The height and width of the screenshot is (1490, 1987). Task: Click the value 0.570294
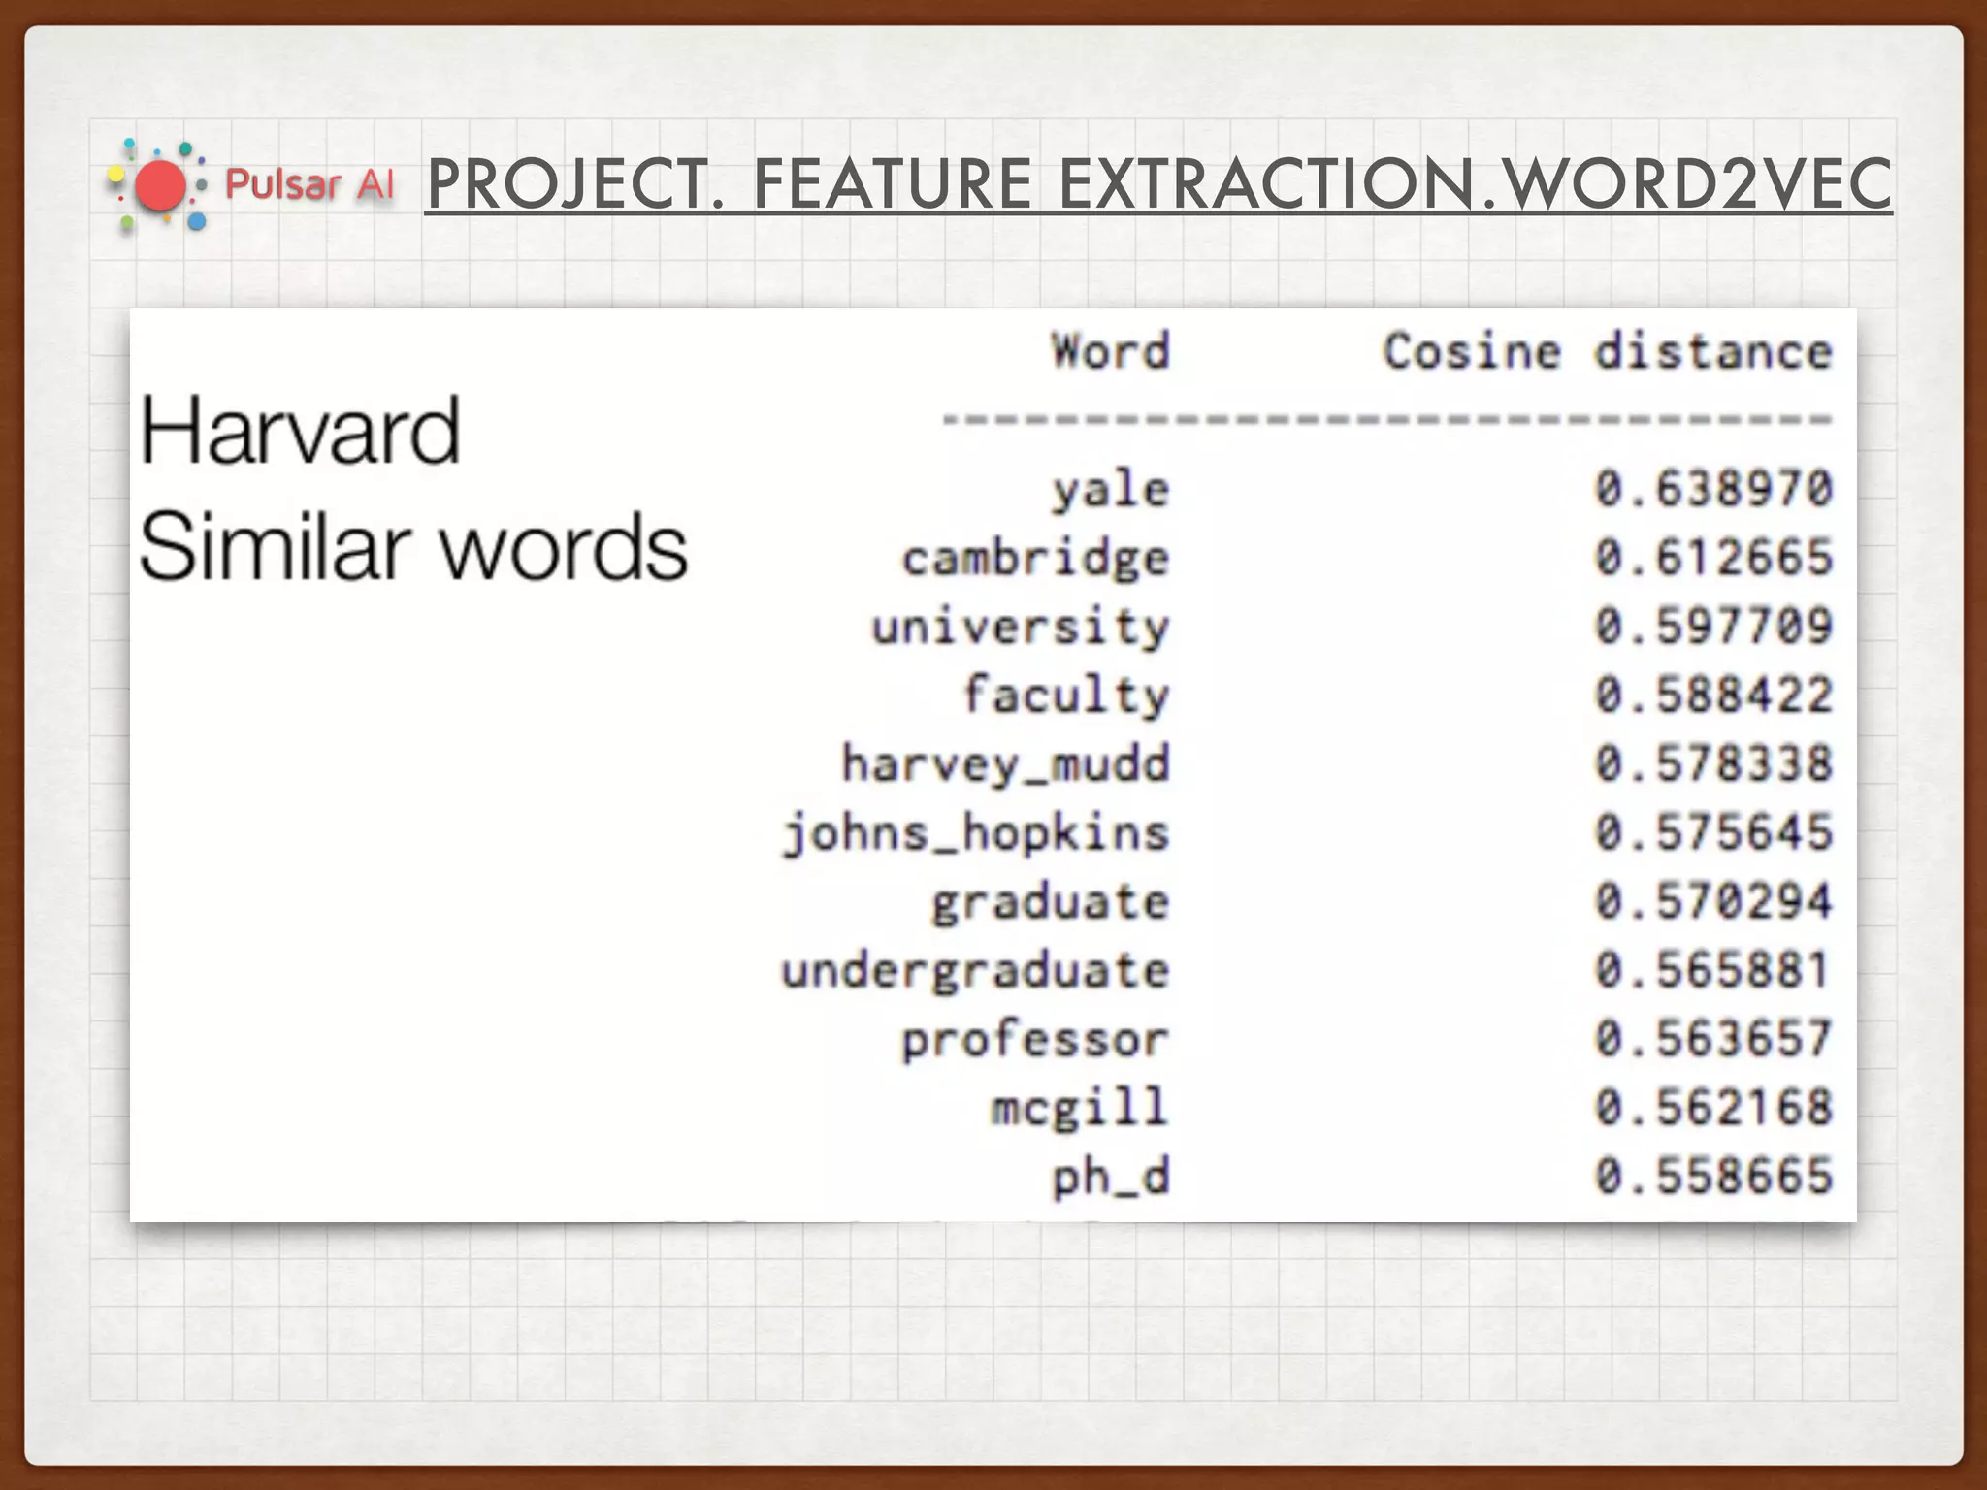point(1713,901)
